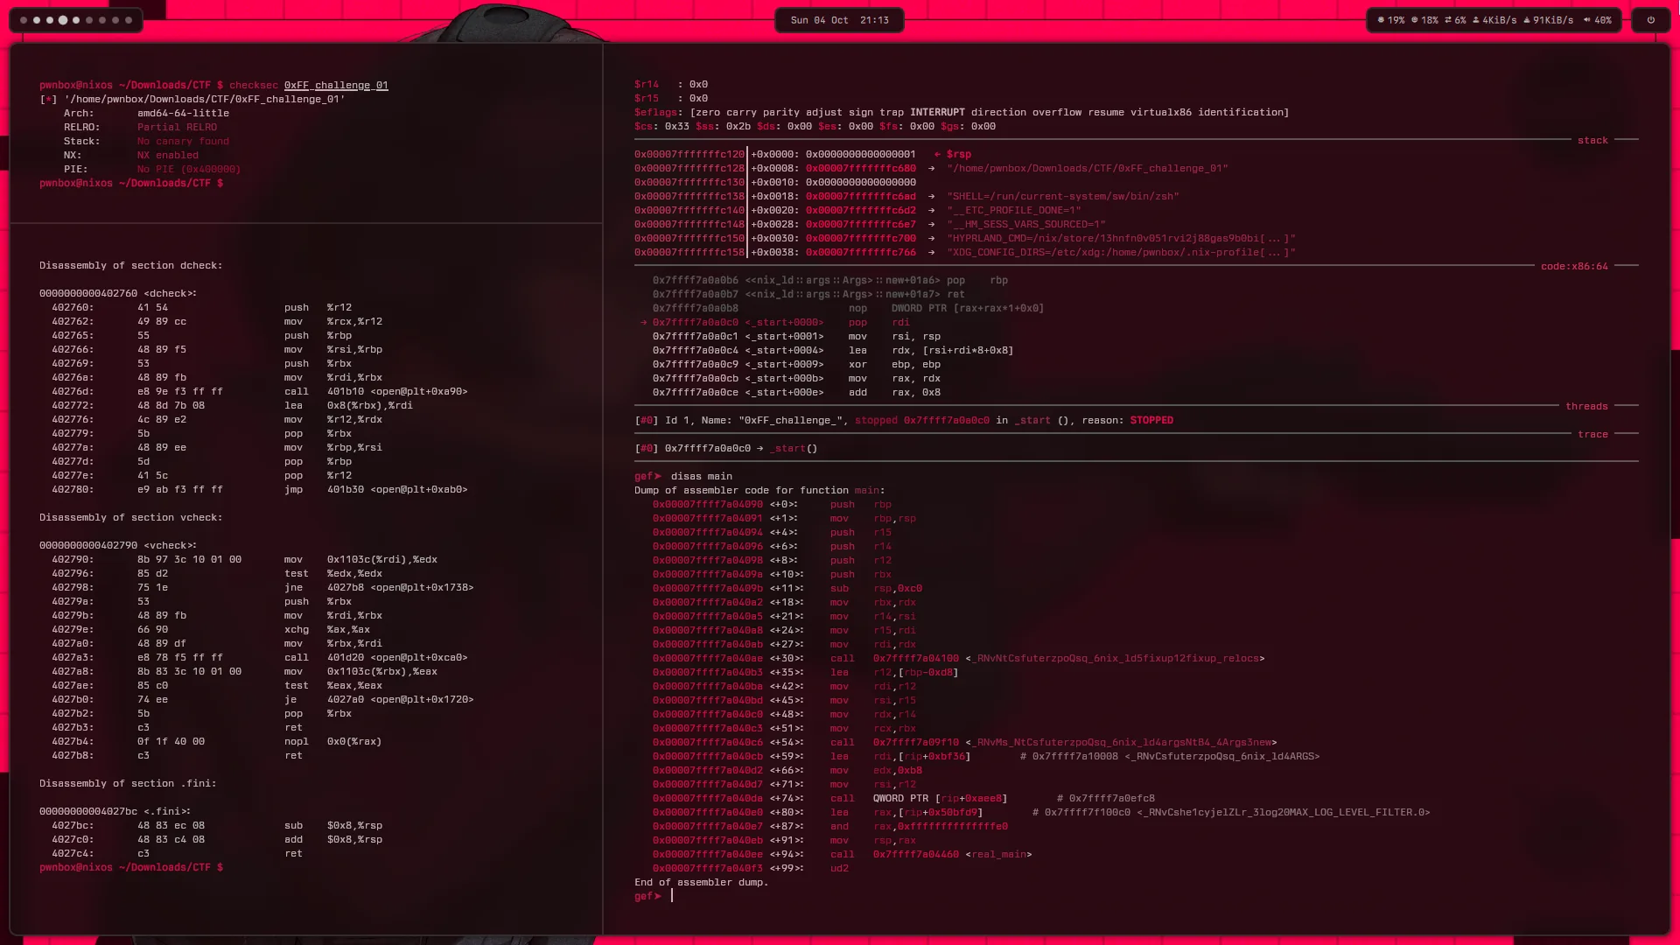Click 'Disassembly of section .fini:' heading
1680x945 pixels.
click(x=128, y=783)
